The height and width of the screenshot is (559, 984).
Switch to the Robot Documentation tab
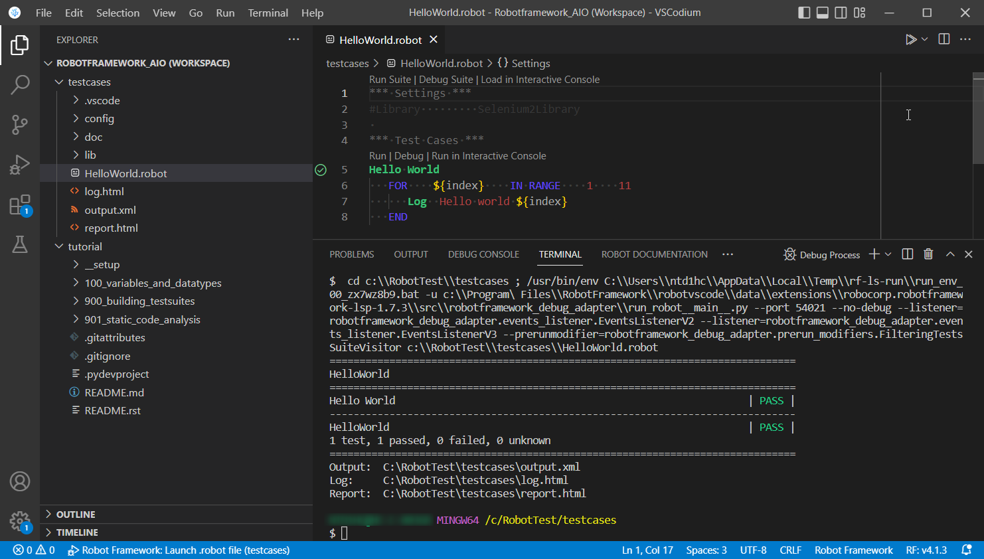coord(654,254)
